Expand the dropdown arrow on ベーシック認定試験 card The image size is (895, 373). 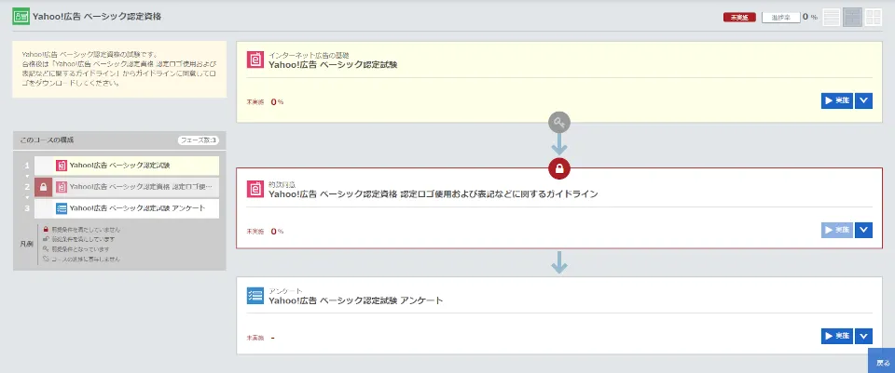[863, 100]
